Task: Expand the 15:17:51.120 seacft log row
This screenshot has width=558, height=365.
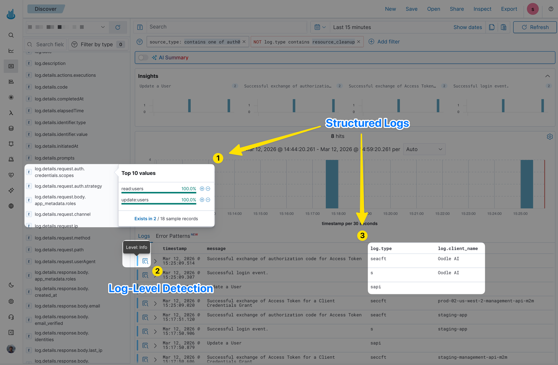Action: coord(155,317)
